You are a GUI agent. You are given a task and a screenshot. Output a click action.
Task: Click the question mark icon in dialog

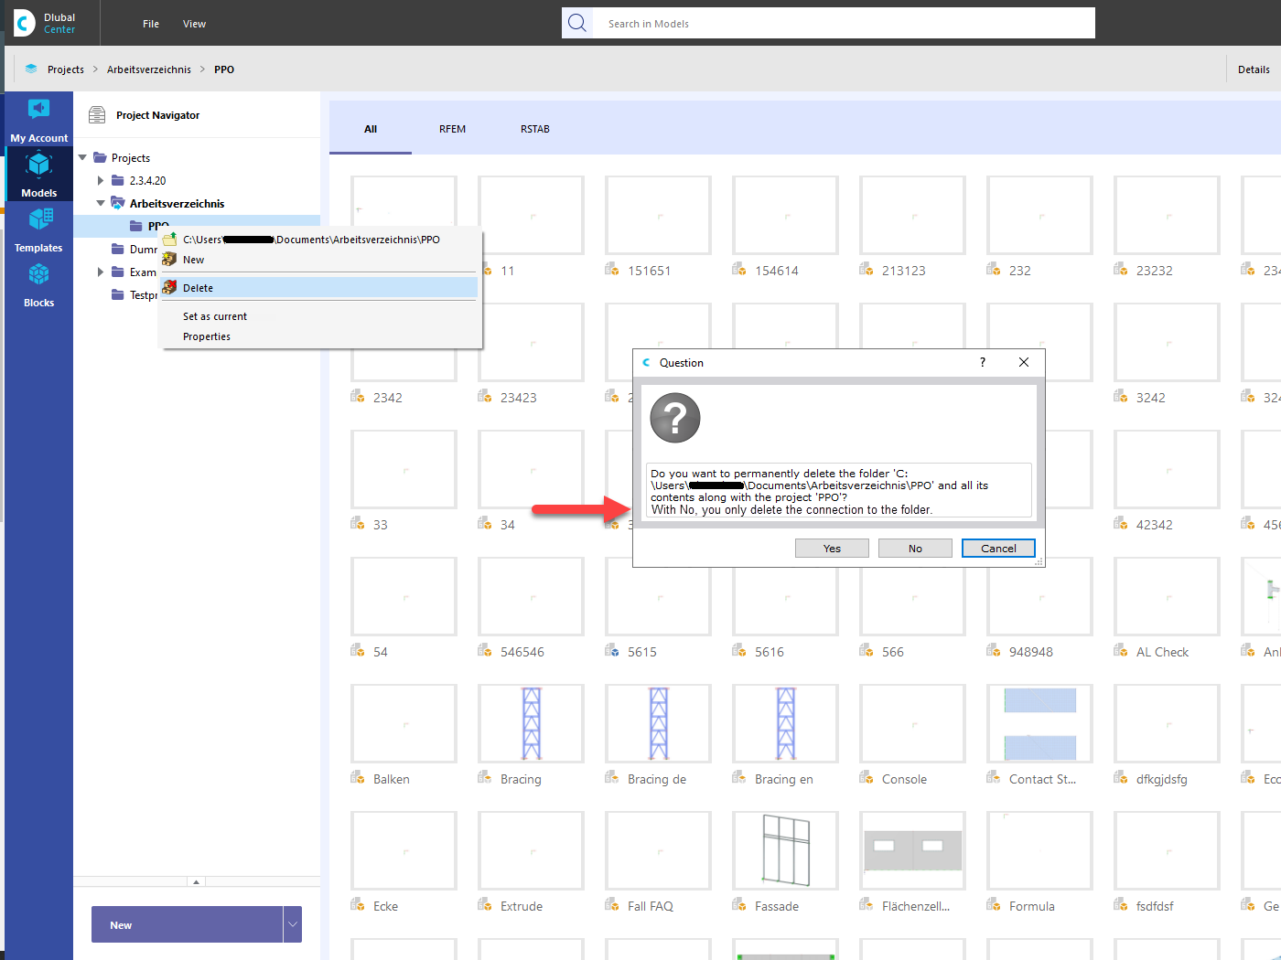675,418
